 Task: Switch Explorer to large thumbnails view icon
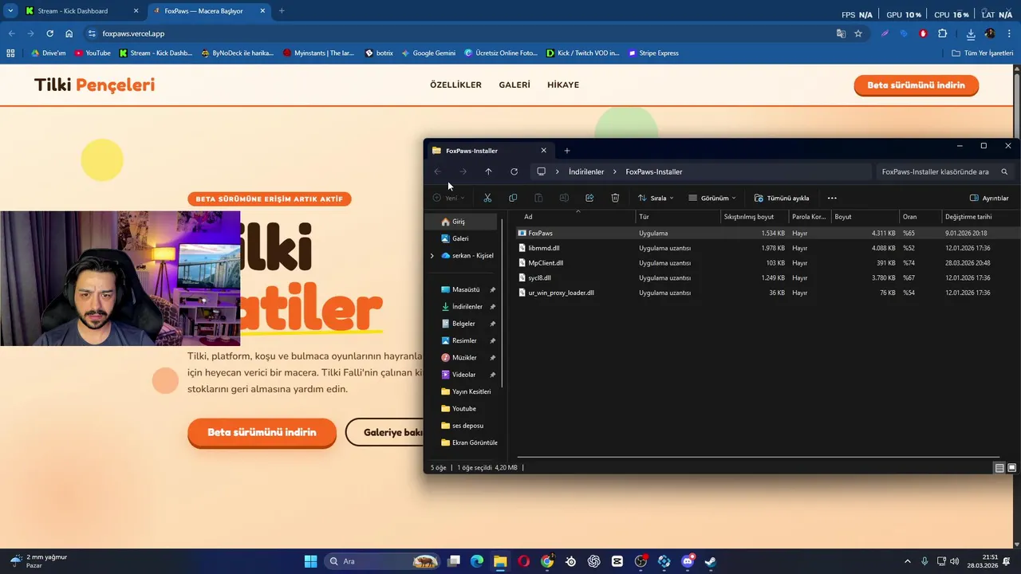(x=1012, y=468)
